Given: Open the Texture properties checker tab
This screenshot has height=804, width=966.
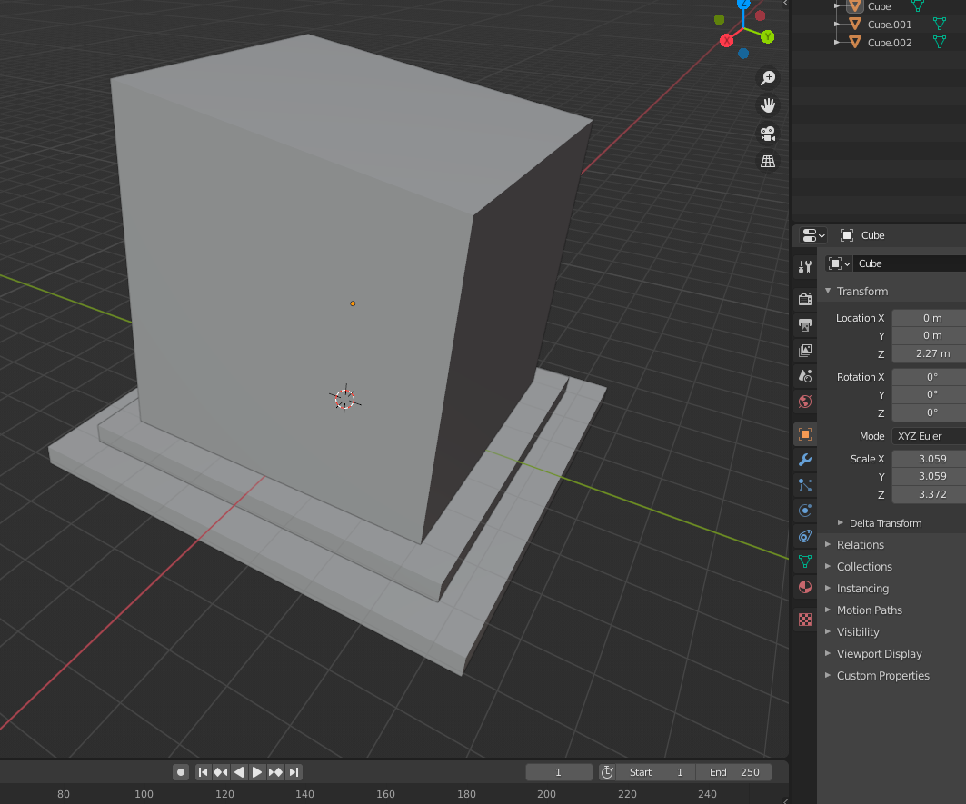Looking at the screenshot, I should tap(804, 620).
